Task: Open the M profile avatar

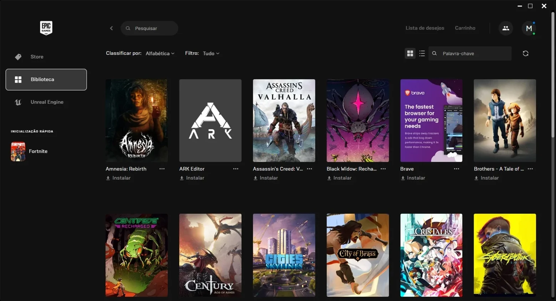Action: [529, 28]
